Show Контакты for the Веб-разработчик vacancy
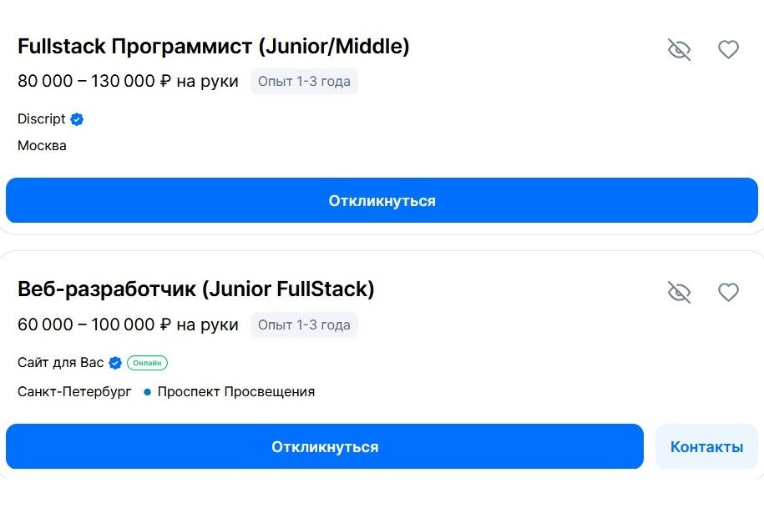The image size is (764, 513). (x=706, y=446)
